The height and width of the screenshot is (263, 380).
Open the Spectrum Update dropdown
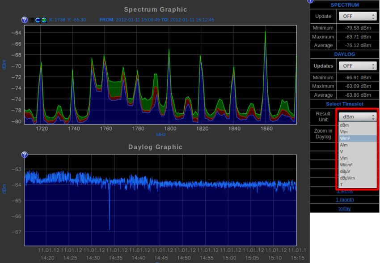pos(358,16)
